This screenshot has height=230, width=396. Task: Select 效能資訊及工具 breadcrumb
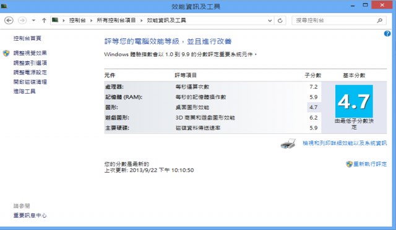pyautogui.click(x=166, y=20)
